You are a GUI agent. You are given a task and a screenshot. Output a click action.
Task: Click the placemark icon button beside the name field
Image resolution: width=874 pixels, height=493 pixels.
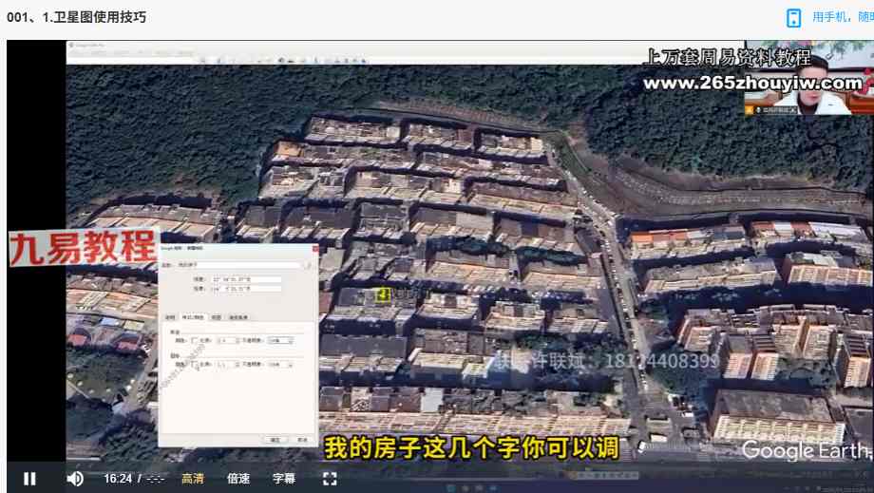coord(308,265)
